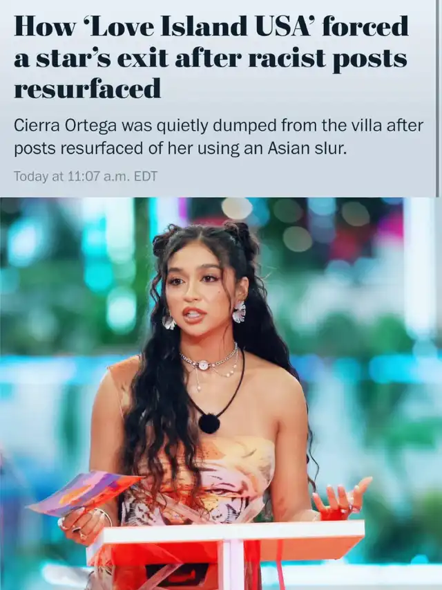Click the colorful card held in the photo
This screenshot has height=590, width=442.
pos(84,492)
